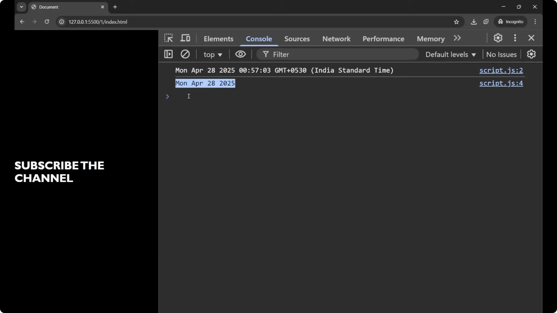Image resolution: width=557 pixels, height=313 pixels.
Task: Clear the console output
Action: point(185,54)
